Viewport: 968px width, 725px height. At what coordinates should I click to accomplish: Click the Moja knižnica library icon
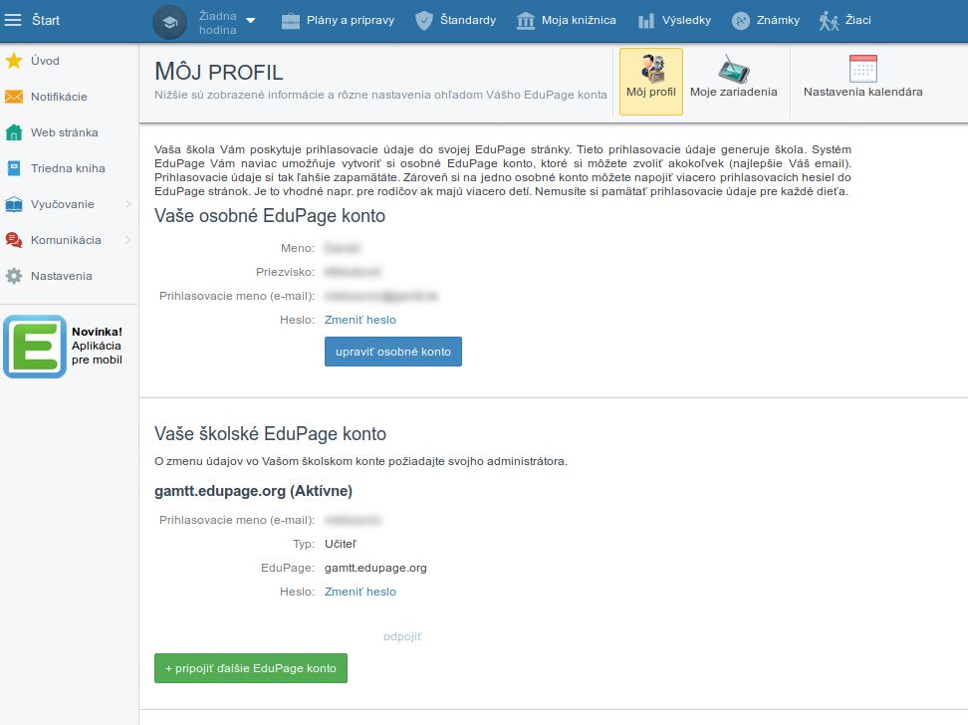coord(526,20)
